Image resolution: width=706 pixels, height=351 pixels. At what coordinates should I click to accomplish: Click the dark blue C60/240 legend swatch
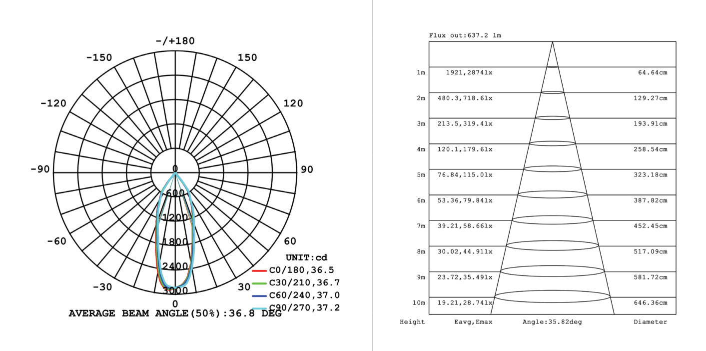point(259,295)
